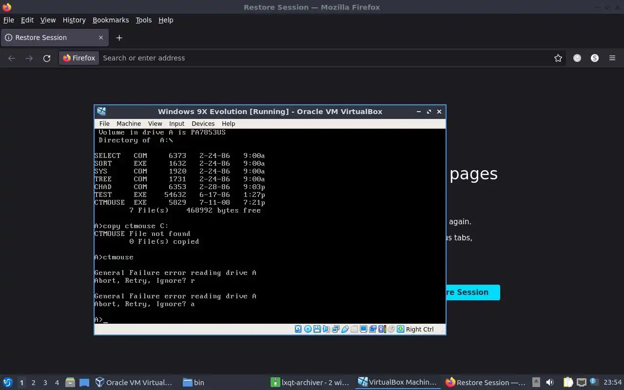Screen dimensions: 624x390
Task: Open the VirtualBox View menu
Action: pyautogui.click(x=155, y=123)
